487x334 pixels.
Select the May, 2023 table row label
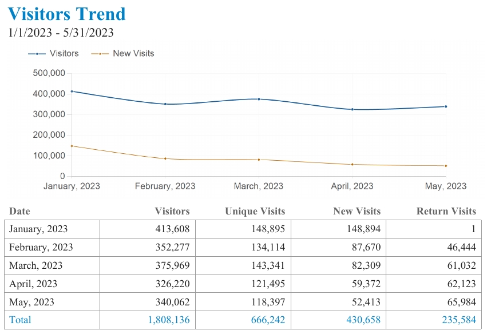[x=31, y=303]
